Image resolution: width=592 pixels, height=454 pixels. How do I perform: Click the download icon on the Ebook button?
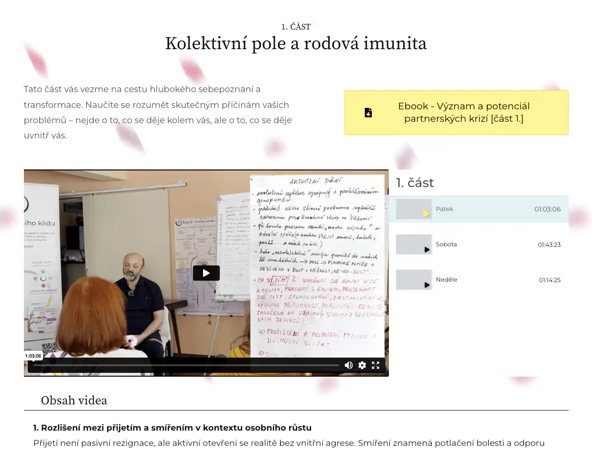coord(368,113)
